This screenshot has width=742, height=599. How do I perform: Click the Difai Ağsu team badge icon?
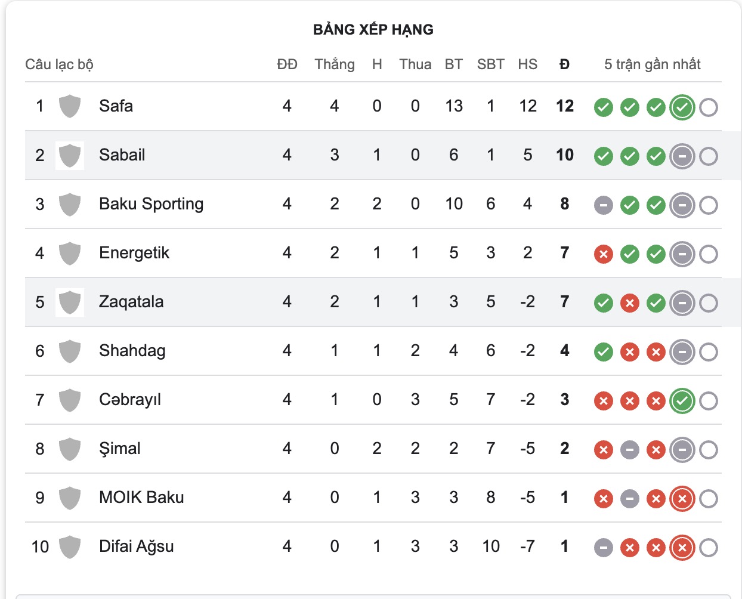click(x=69, y=546)
